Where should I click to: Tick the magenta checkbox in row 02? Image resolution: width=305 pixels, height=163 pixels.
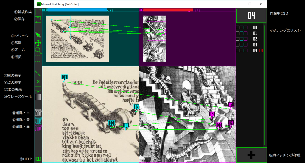click(x=245, y=39)
